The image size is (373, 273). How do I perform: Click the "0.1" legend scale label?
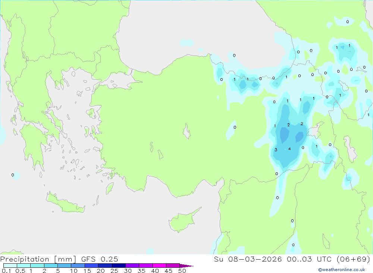click(6, 271)
